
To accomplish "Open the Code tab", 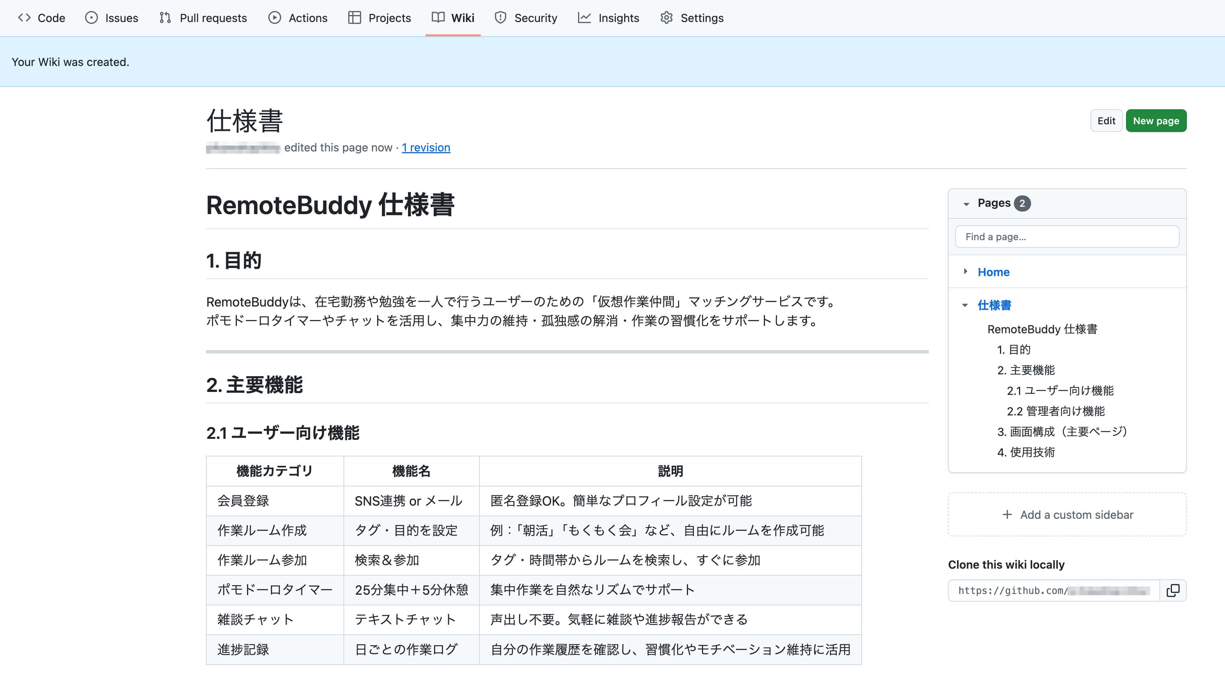I will (41, 18).
